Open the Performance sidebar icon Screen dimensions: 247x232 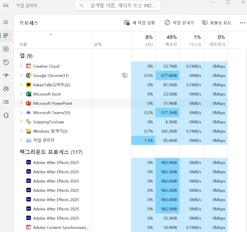[6, 49]
